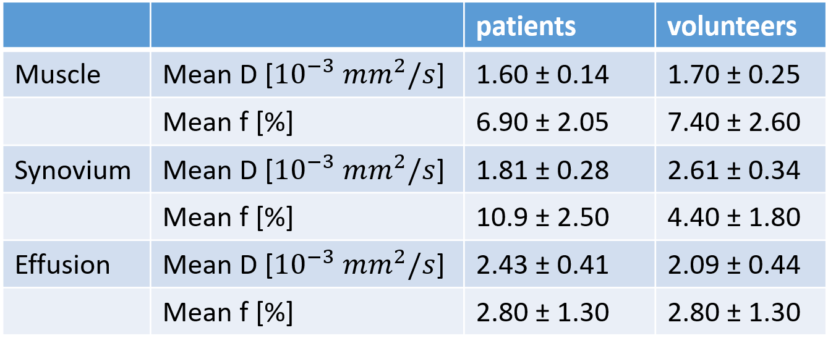
Task: Click the Mean D label in the Muscle row
Action: pos(304,75)
